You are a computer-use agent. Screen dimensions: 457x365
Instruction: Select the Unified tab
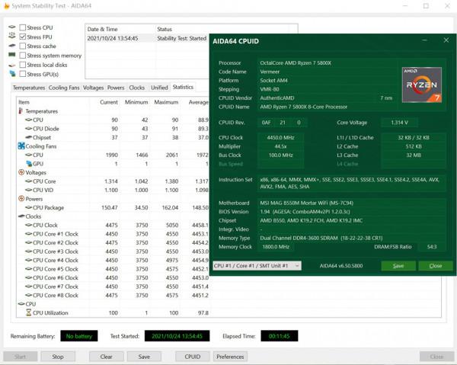pyautogui.click(x=159, y=88)
